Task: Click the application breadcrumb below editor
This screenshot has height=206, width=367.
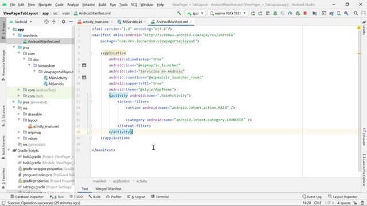Action: point(121,181)
